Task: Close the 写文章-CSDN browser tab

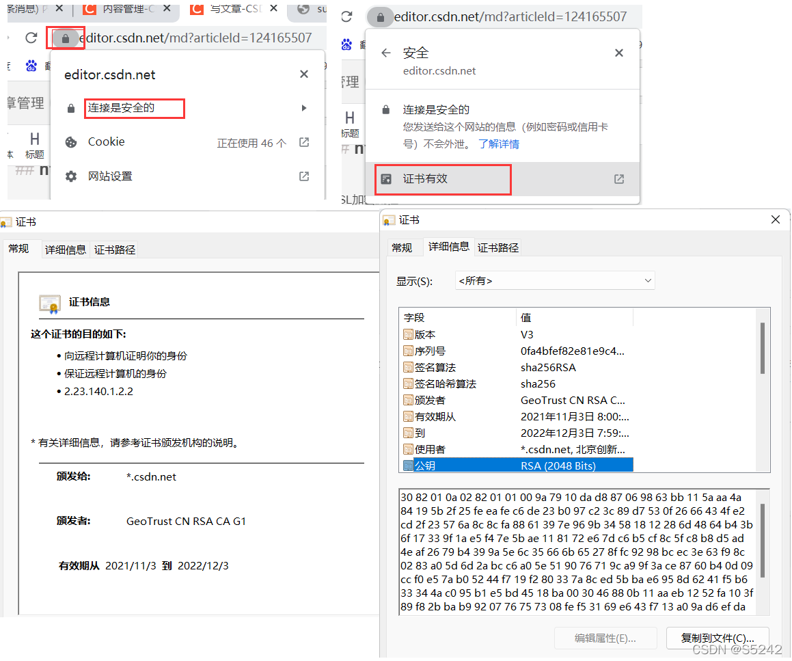Action: [274, 9]
